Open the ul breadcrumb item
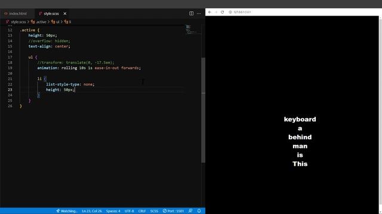 pos(56,22)
